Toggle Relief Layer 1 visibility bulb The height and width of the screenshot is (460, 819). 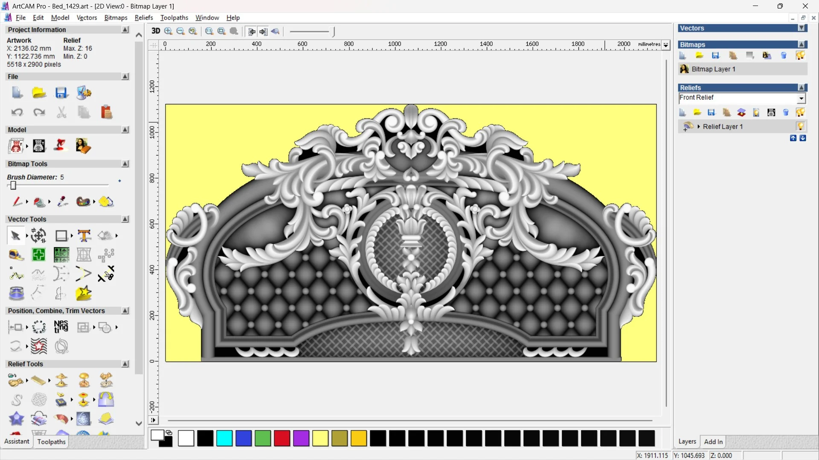(800, 126)
